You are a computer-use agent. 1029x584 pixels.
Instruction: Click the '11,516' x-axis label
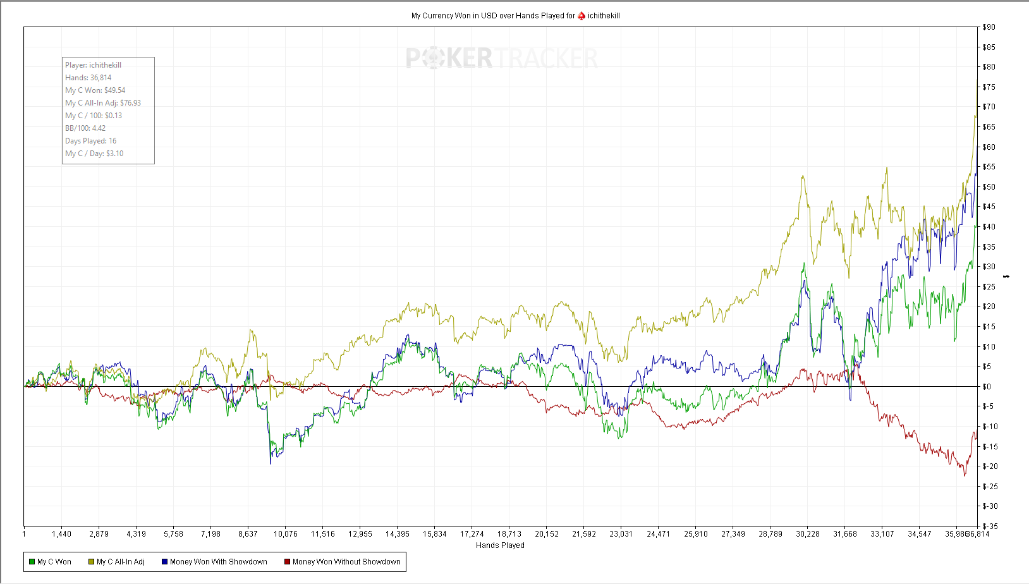pos(322,534)
